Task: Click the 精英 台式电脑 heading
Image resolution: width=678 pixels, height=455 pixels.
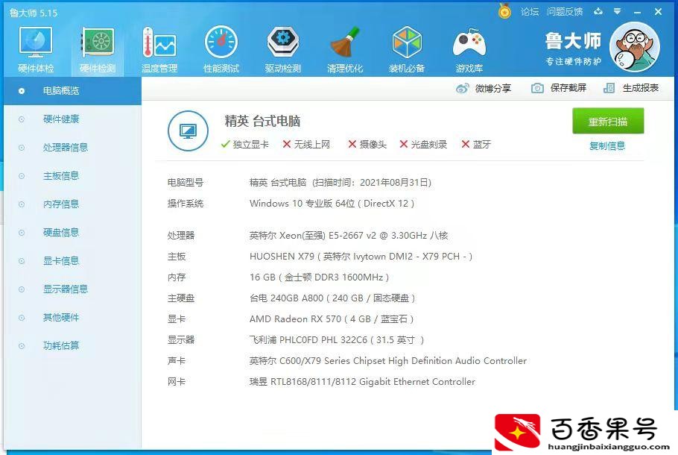Action: [262, 122]
